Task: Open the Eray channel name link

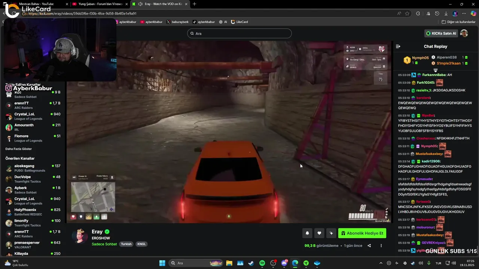Action: (97, 232)
